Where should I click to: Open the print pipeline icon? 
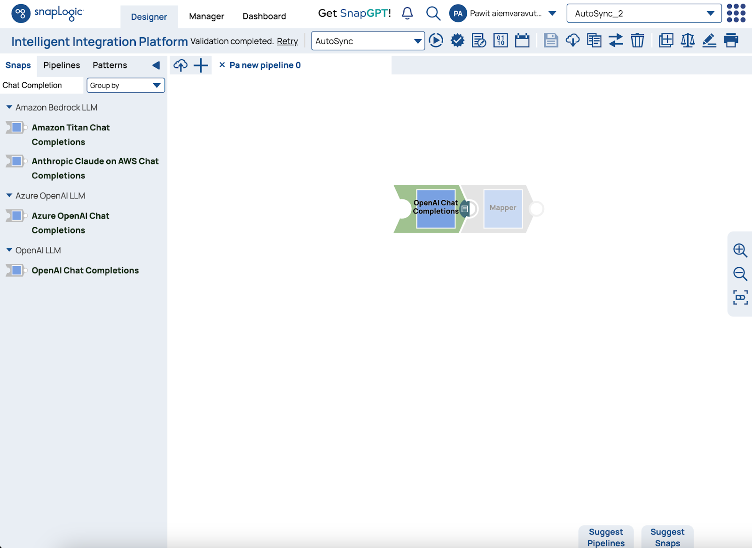[x=731, y=40]
